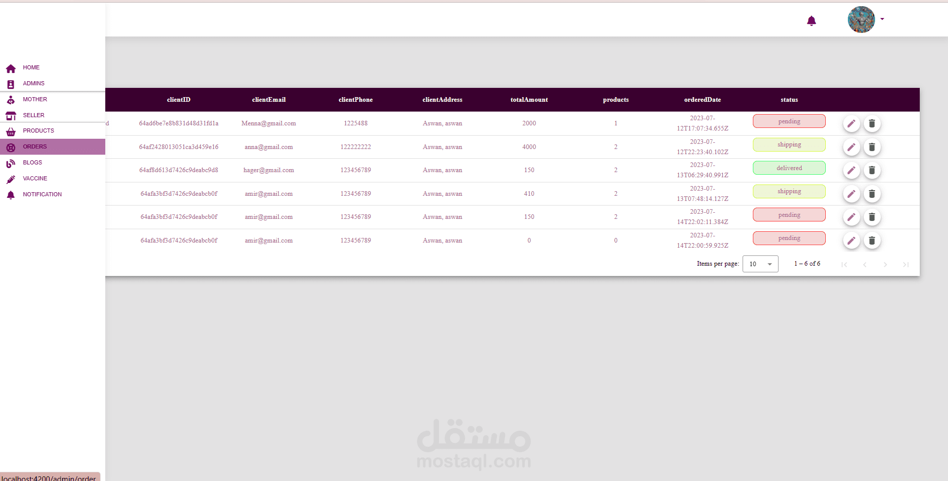Click the delivered status badge
Screen dimensions: 948x481
(x=789, y=168)
